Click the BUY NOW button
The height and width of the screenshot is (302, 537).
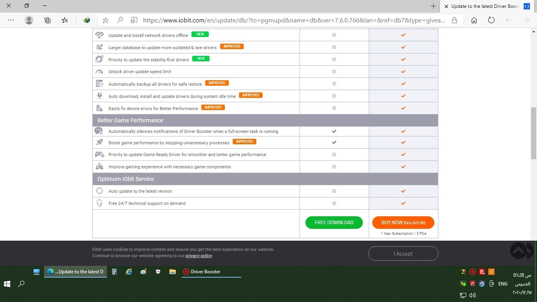click(x=403, y=223)
